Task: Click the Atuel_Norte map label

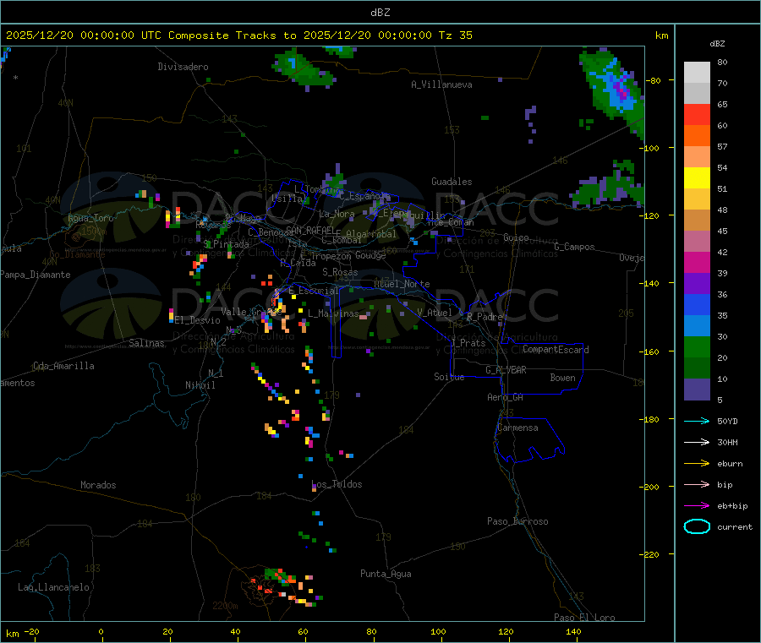Action: tap(402, 284)
